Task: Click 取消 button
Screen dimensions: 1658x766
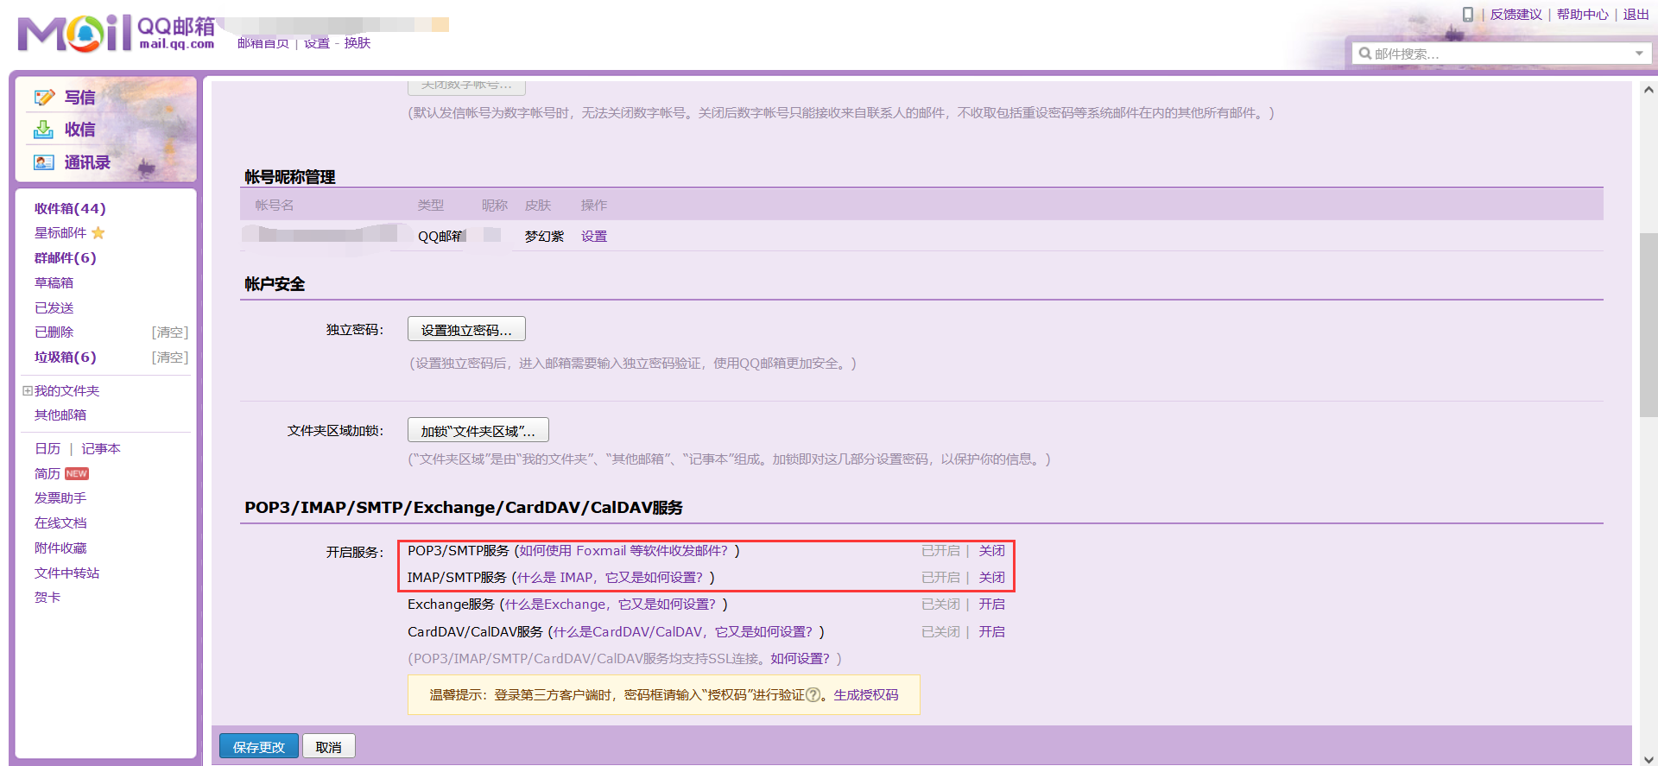Action: pos(328,747)
